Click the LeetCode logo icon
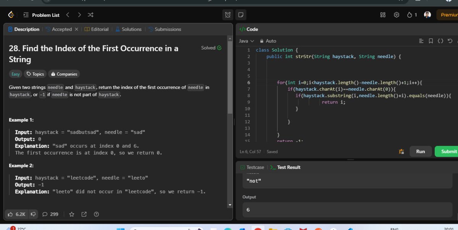This screenshot has width=458, height=230. point(11,15)
